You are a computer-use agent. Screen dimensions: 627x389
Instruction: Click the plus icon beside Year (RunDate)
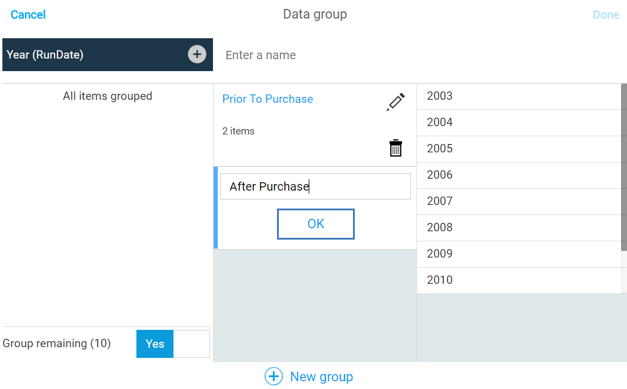[x=197, y=54]
